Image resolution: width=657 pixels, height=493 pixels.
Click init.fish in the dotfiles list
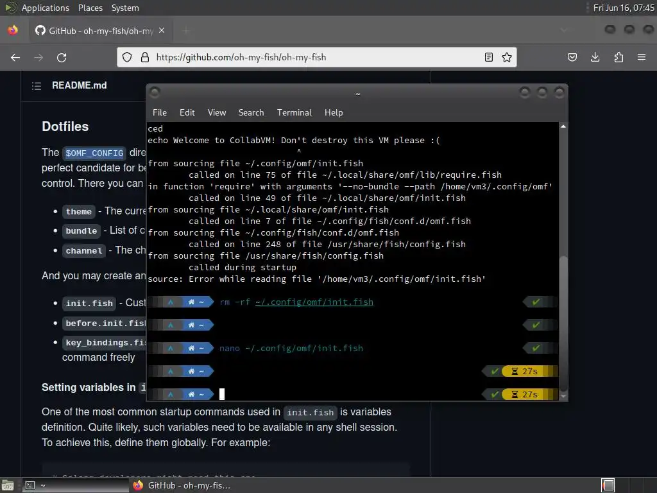coord(89,303)
